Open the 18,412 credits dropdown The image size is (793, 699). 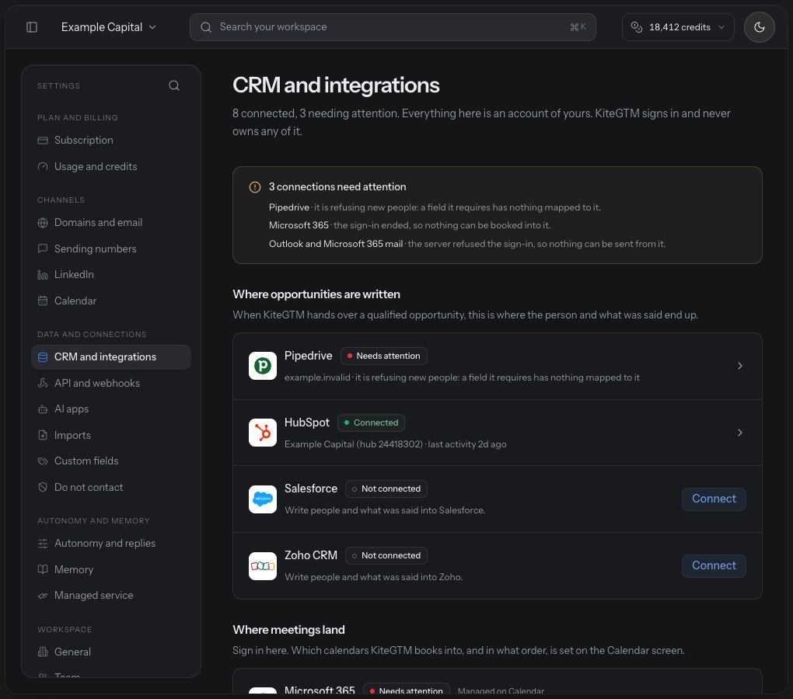pos(678,26)
